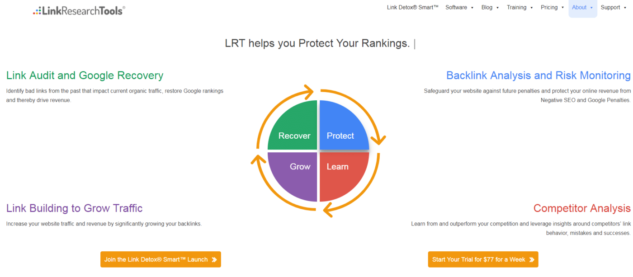Image resolution: width=633 pixels, height=277 pixels.
Task: Open Link Audit and Google Recovery heading
Action: pos(85,75)
